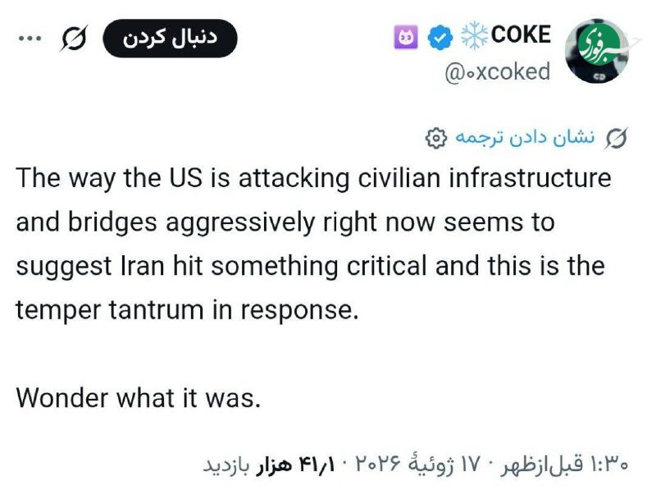The height and width of the screenshot is (499, 656).
Task: Click the 'Wonder what it was.' line
Action: (139, 398)
